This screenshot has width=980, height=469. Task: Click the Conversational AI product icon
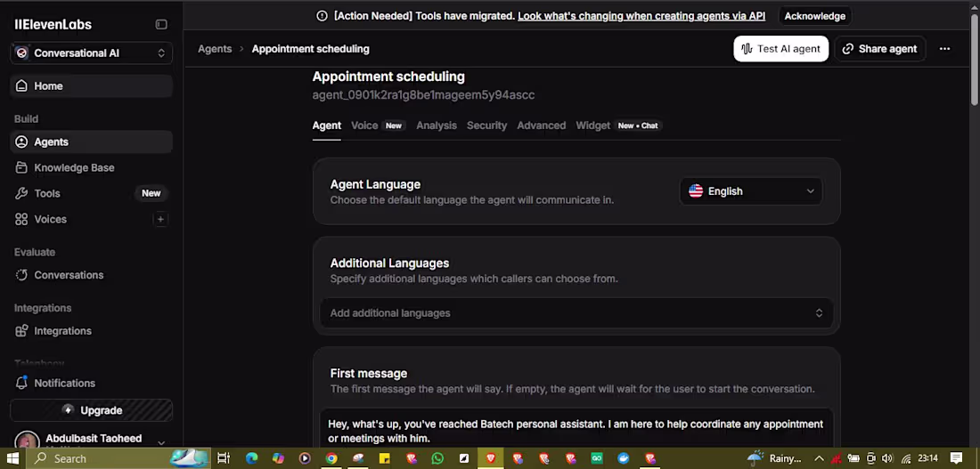point(22,53)
